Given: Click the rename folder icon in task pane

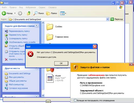Looking at the screenshot, I should 6,31.
